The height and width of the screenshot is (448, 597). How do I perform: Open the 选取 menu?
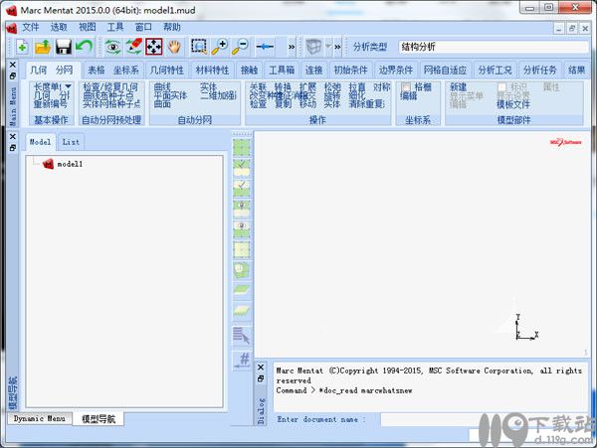(x=59, y=27)
